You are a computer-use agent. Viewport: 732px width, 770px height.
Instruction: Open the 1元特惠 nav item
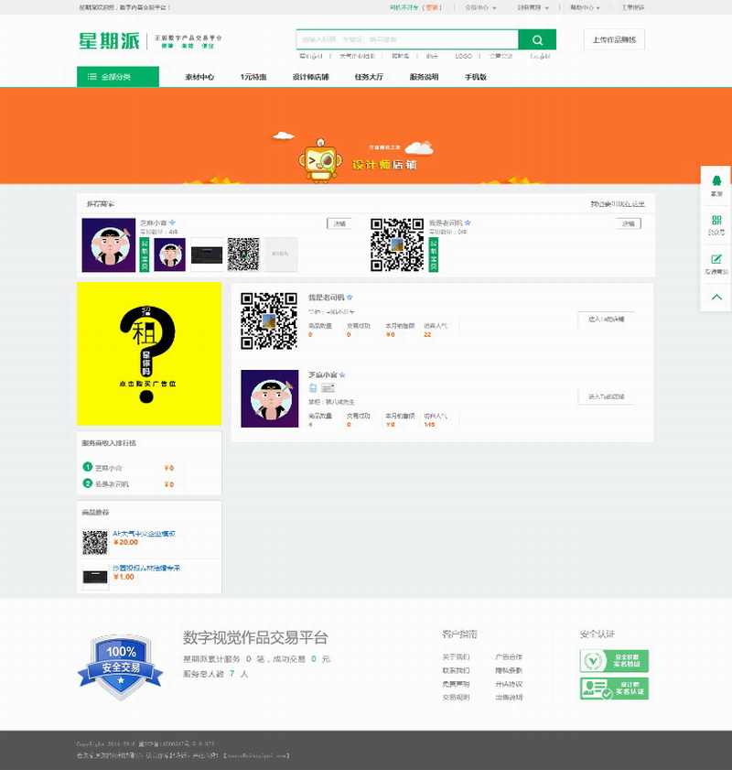pyautogui.click(x=253, y=77)
